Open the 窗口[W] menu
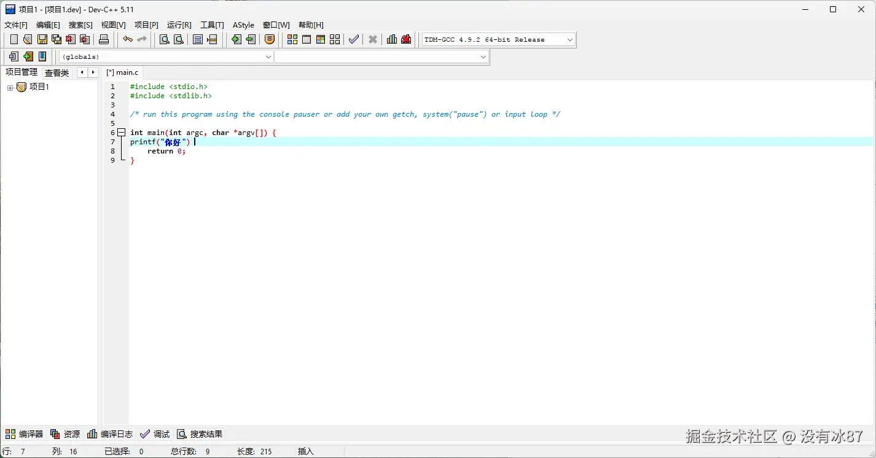Image resolution: width=876 pixels, height=458 pixels. click(276, 25)
